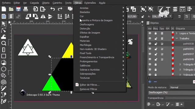
Task: Click the Tipo column header
Action: (x=162, y=28)
